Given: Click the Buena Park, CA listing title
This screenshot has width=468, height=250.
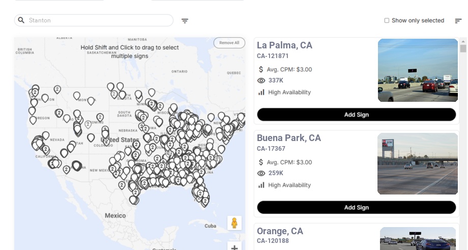Looking at the screenshot, I should pyautogui.click(x=288, y=138).
